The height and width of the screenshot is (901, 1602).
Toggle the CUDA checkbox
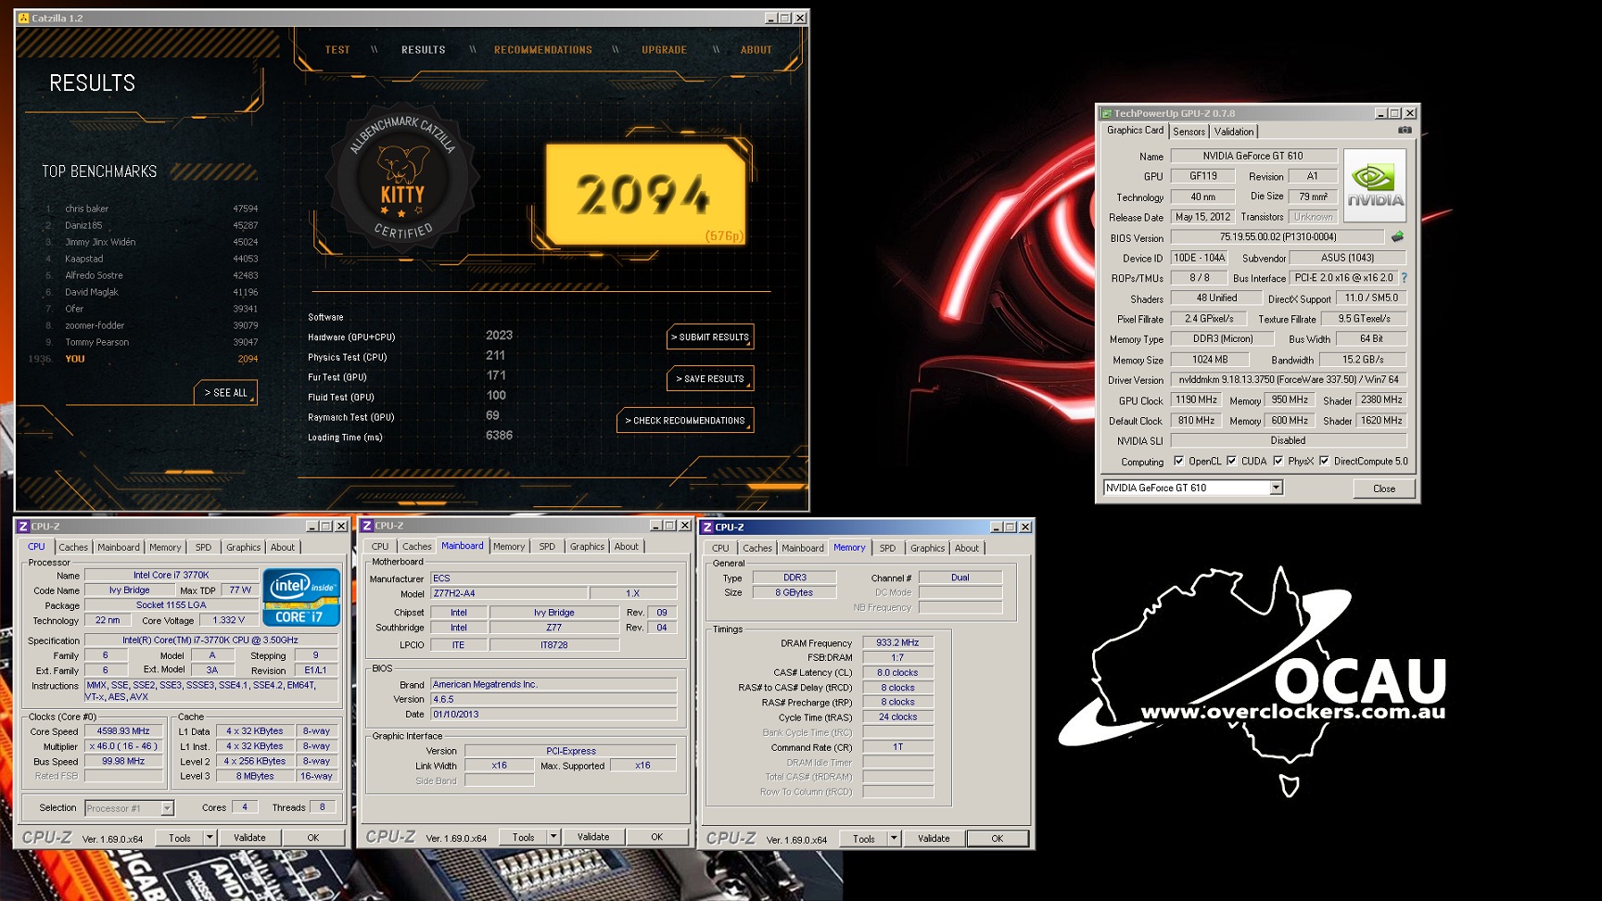1232,461
